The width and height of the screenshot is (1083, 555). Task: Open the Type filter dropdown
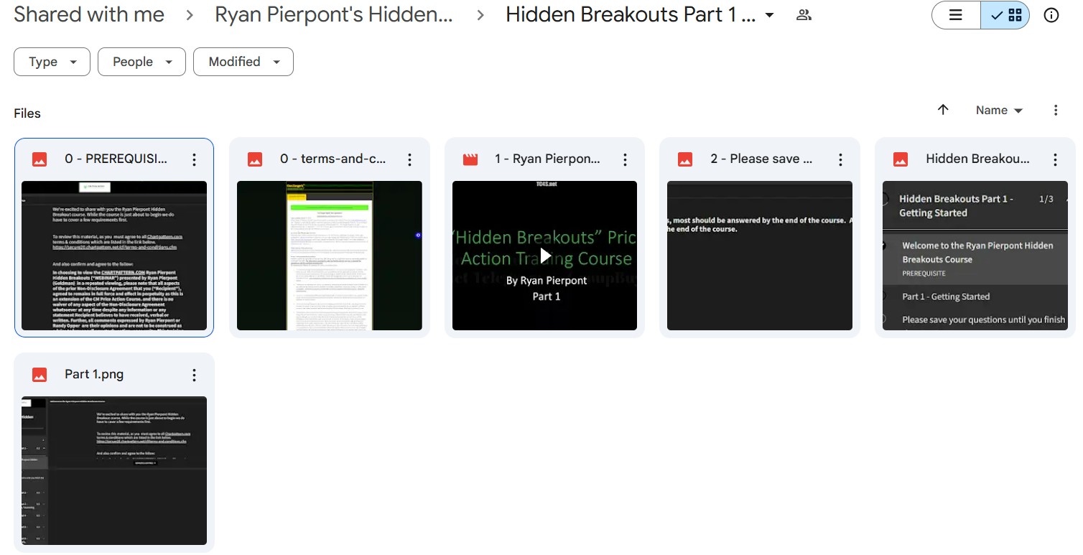click(52, 62)
